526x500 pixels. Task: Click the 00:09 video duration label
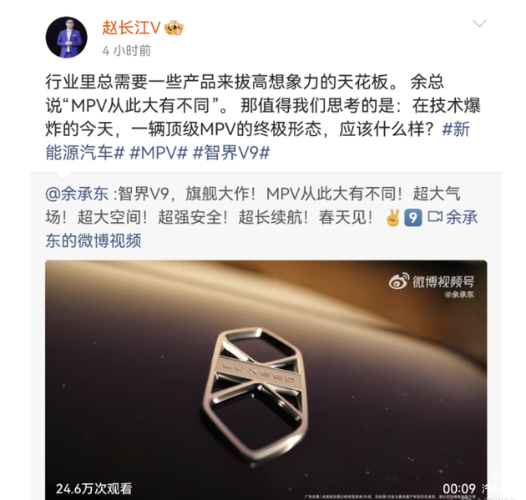tap(459, 488)
